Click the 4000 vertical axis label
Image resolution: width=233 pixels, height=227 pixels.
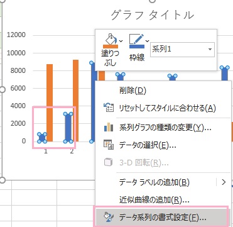point(18,106)
